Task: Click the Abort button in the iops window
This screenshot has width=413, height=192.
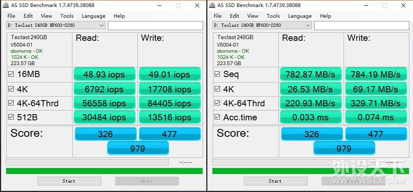Action: 147,181
